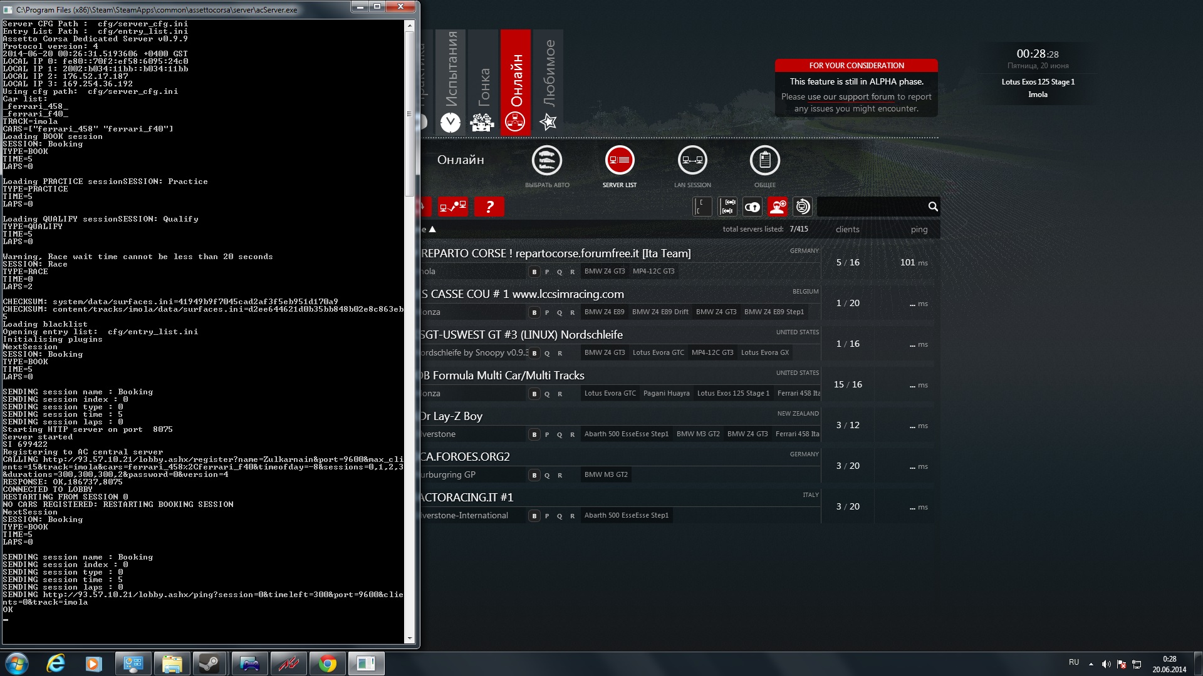Viewport: 1203px width, 676px height.
Task: Toggle the full grid servers filter
Action: 727,207
